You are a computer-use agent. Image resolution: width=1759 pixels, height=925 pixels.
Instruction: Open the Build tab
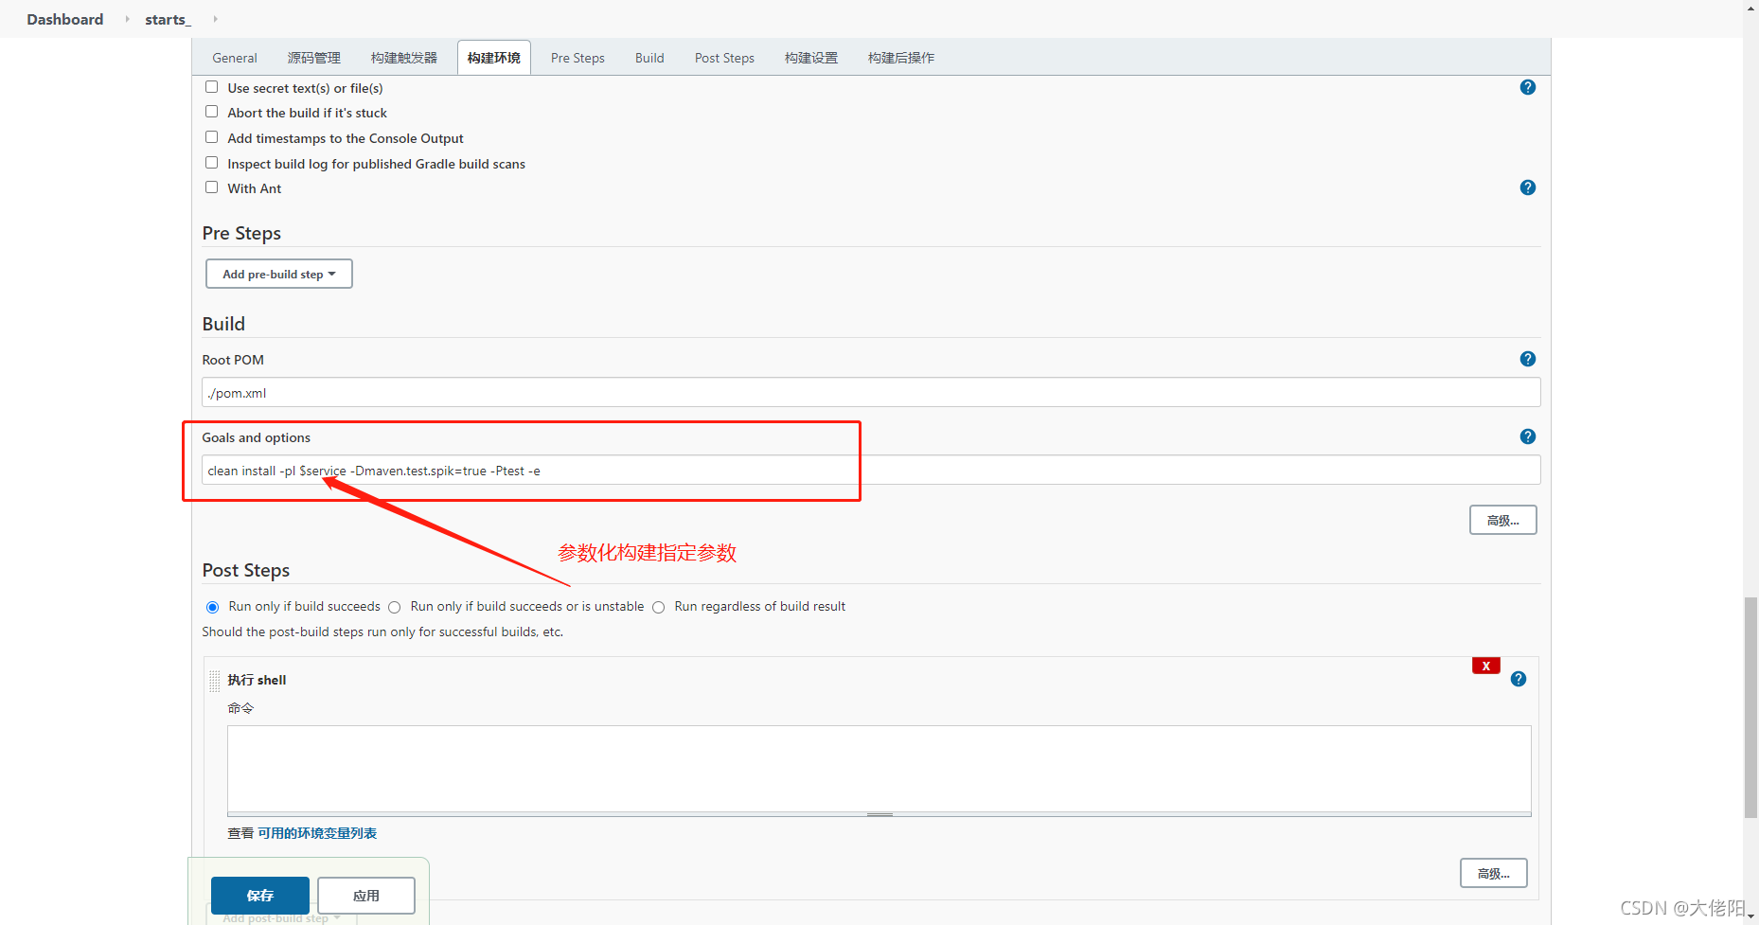pos(649,58)
